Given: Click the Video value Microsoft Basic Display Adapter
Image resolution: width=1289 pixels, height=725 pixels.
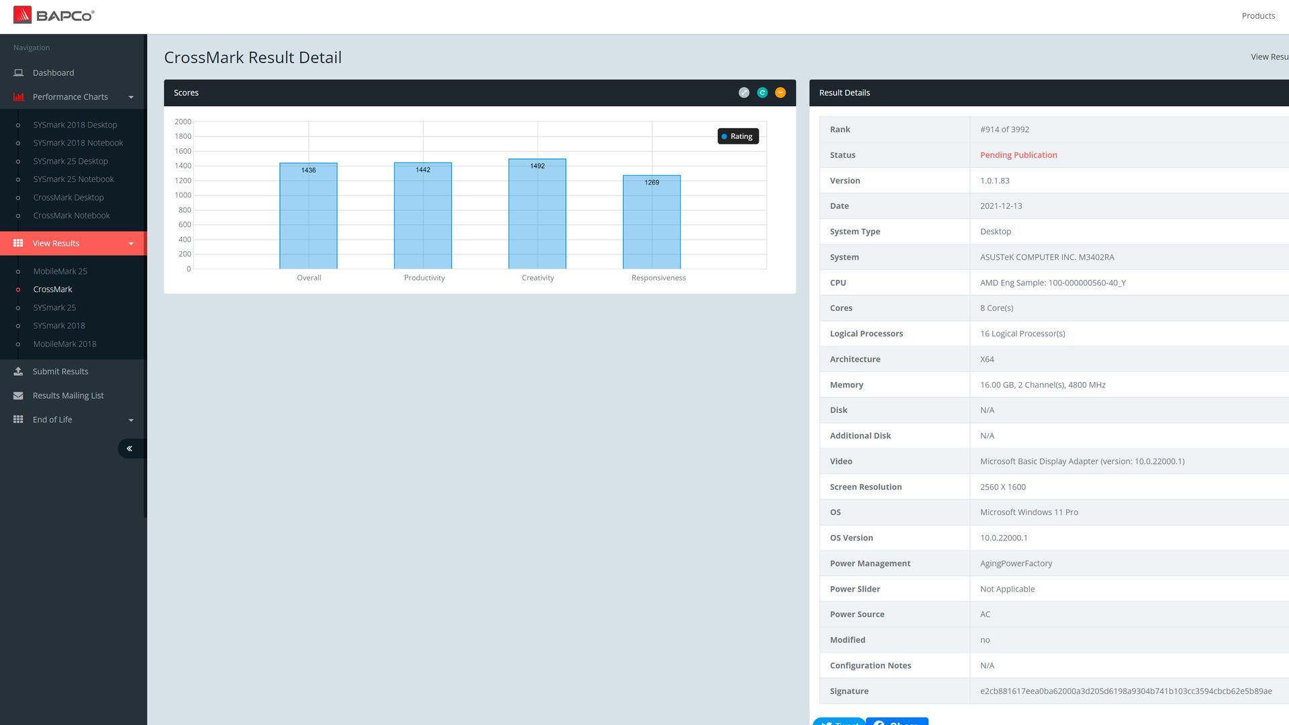Looking at the screenshot, I should point(1082,461).
